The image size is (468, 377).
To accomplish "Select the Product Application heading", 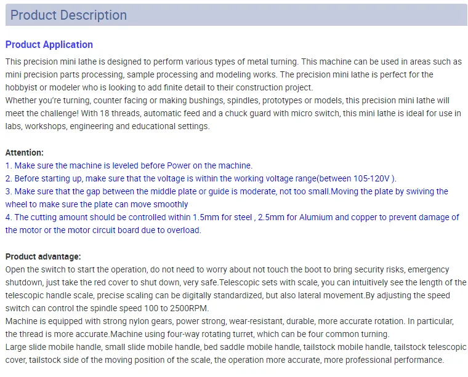I will pyautogui.click(x=49, y=44).
